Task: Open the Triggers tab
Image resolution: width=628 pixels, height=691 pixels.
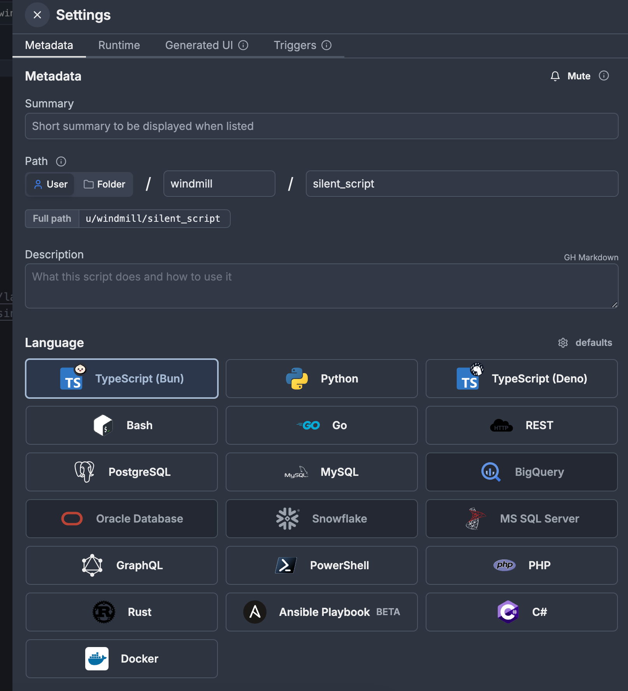Action: click(302, 46)
